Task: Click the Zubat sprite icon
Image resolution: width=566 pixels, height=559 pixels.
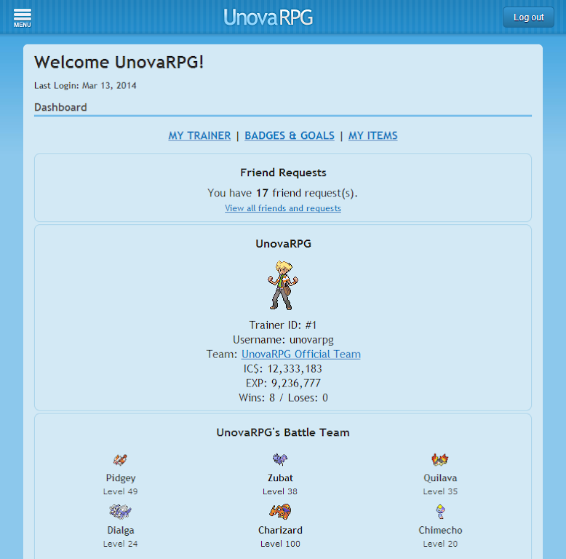Action: (x=280, y=459)
